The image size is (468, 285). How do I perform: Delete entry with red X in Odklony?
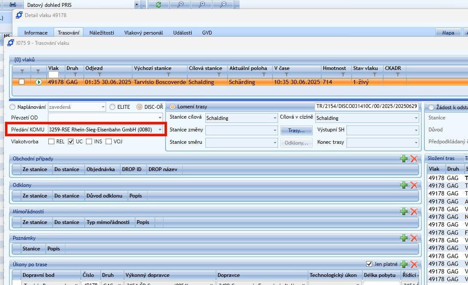click(x=414, y=185)
